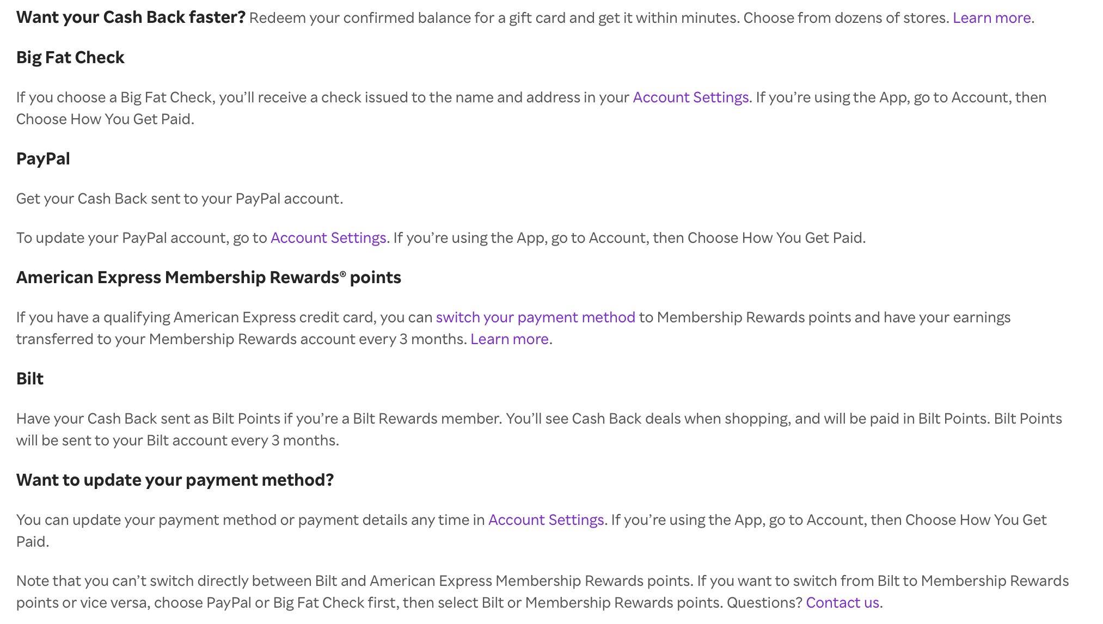Click the "You can update your payment method" text

pos(245,520)
